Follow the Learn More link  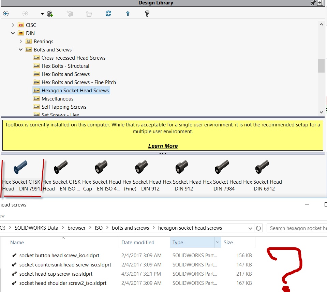(163, 146)
